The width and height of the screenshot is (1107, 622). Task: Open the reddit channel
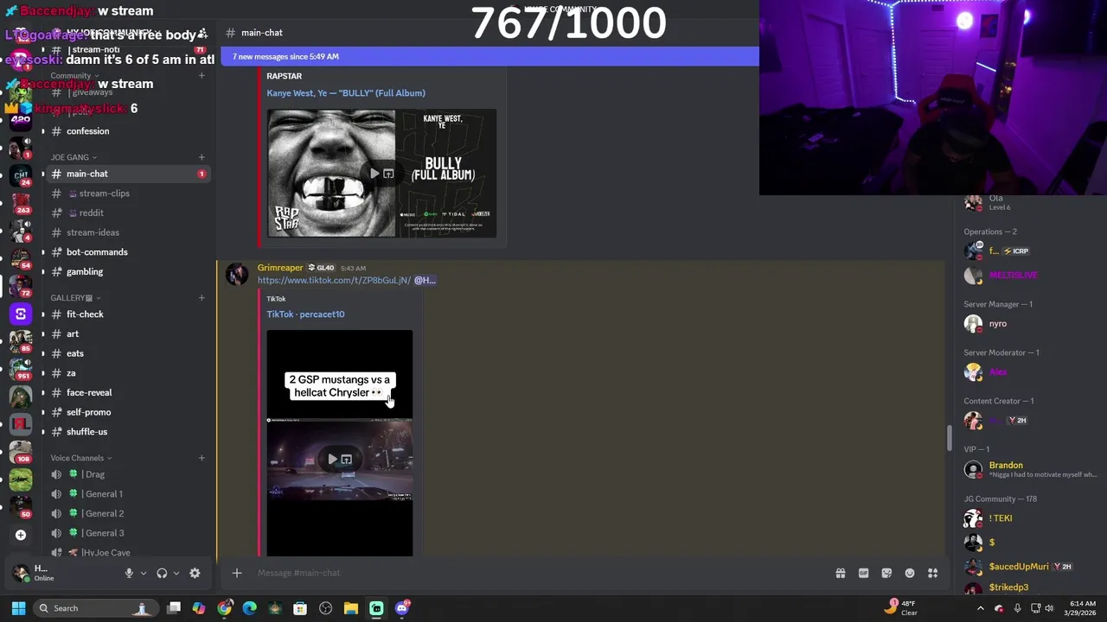(x=126, y=213)
